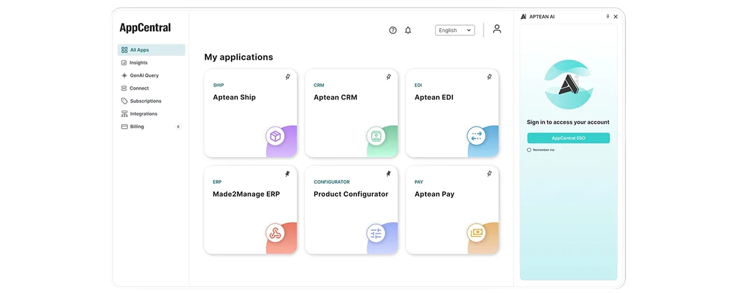Click the Connect sidebar icon
This screenshot has height=293, width=755.
tap(124, 88)
